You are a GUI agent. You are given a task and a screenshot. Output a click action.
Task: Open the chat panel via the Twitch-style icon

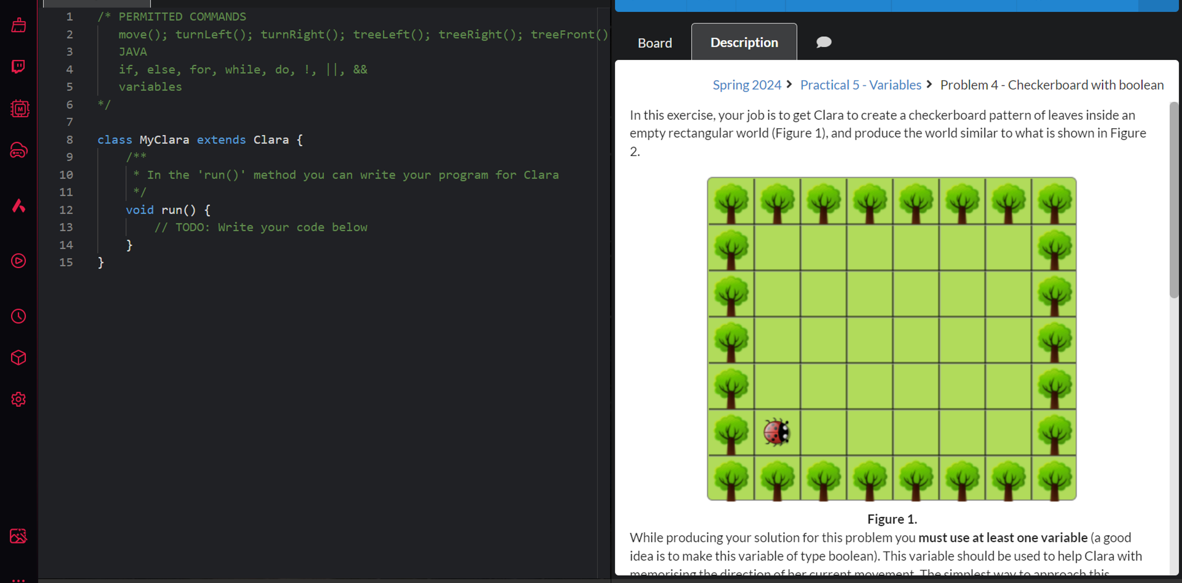coord(18,67)
